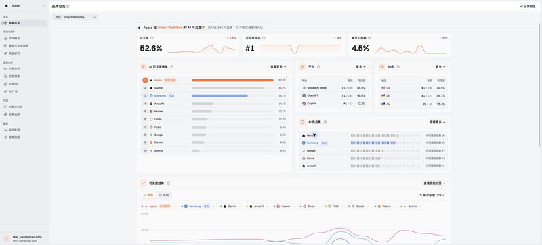This screenshot has height=245, width=542.
Task: Click the 分享预览 share button
Action: 528,7
